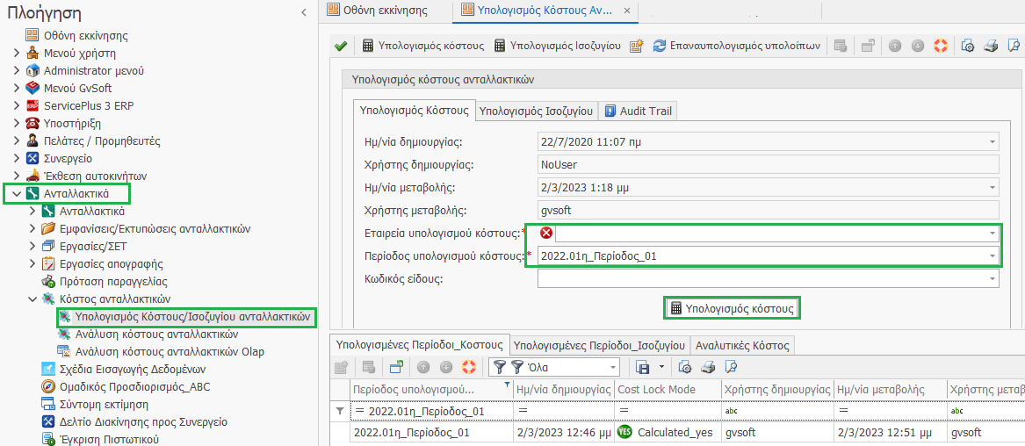
Task: Click filter pin on Περίοδος υπολογισμού column
Action: (508, 386)
